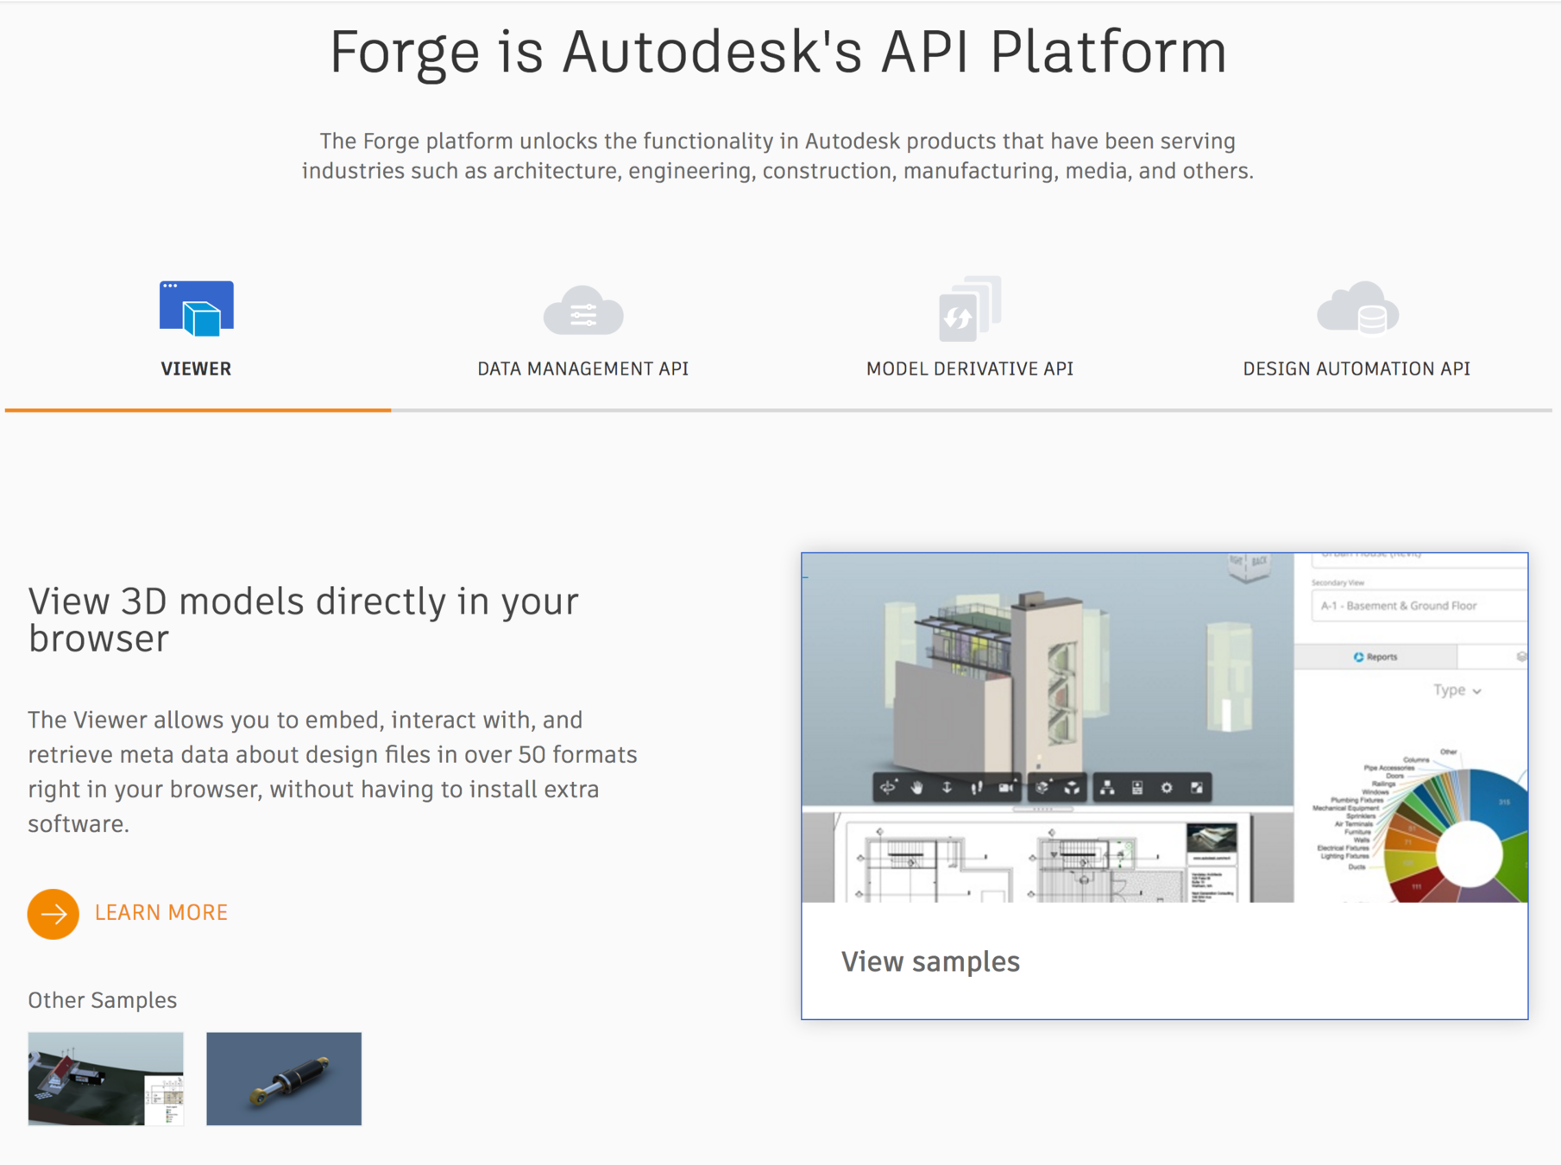The width and height of the screenshot is (1561, 1165).
Task: Switch to MODEL DERIVATIVE API tab
Action: (x=970, y=368)
